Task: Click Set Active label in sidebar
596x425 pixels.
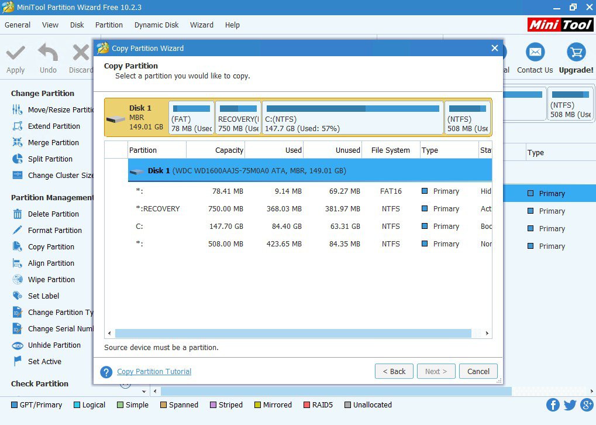Action: [x=44, y=361]
